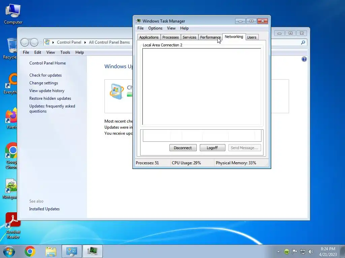Click Control Panel address bar icon
The width and height of the screenshot is (345, 258).
(47, 42)
